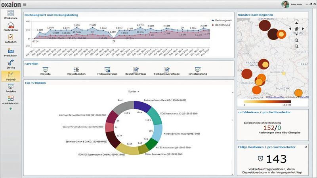
Task: Expand the Kunden dropdown above donut chart
Action: point(134,92)
